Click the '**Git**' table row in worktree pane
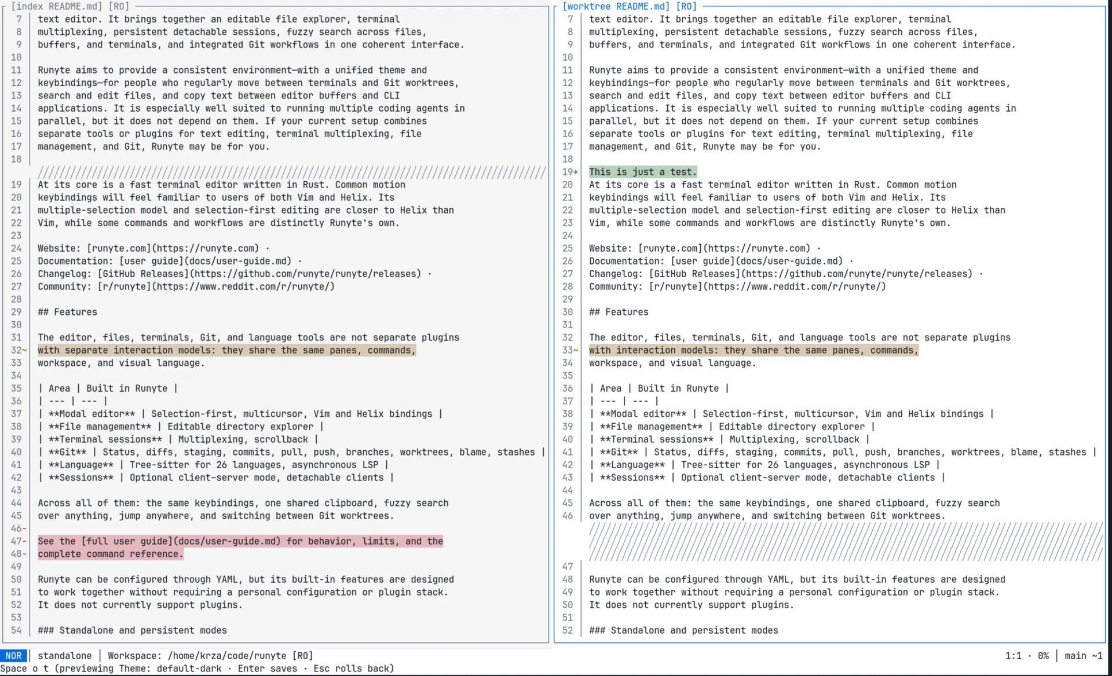 click(843, 452)
